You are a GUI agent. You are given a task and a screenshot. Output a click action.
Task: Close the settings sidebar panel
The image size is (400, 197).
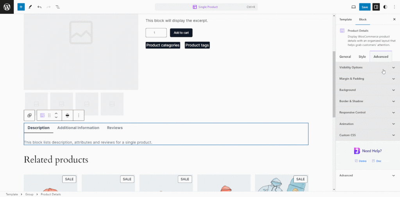394,20
